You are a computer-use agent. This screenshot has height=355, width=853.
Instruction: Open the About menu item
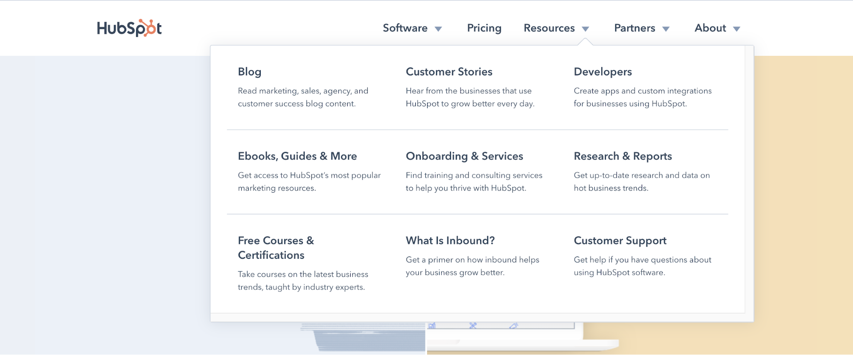coord(710,28)
